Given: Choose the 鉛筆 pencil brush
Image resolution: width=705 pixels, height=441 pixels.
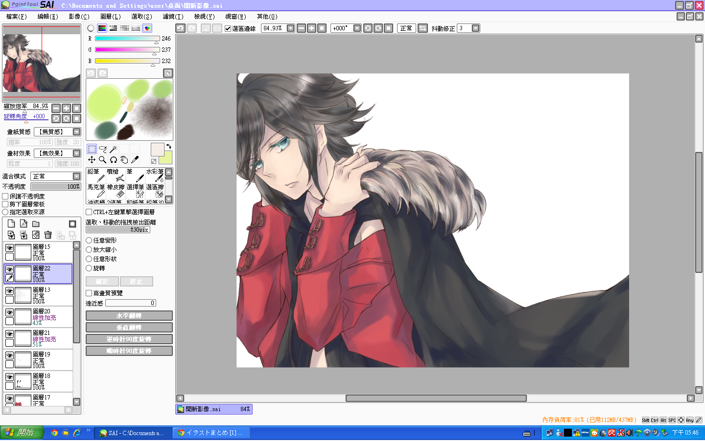Looking at the screenshot, I should pos(96,176).
